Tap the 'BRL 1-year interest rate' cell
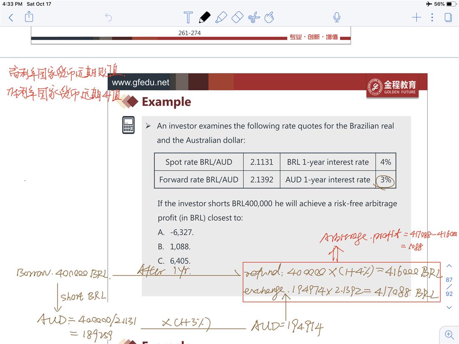Image resolution: width=459 pixels, height=344 pixels. [x=328, y=162]
